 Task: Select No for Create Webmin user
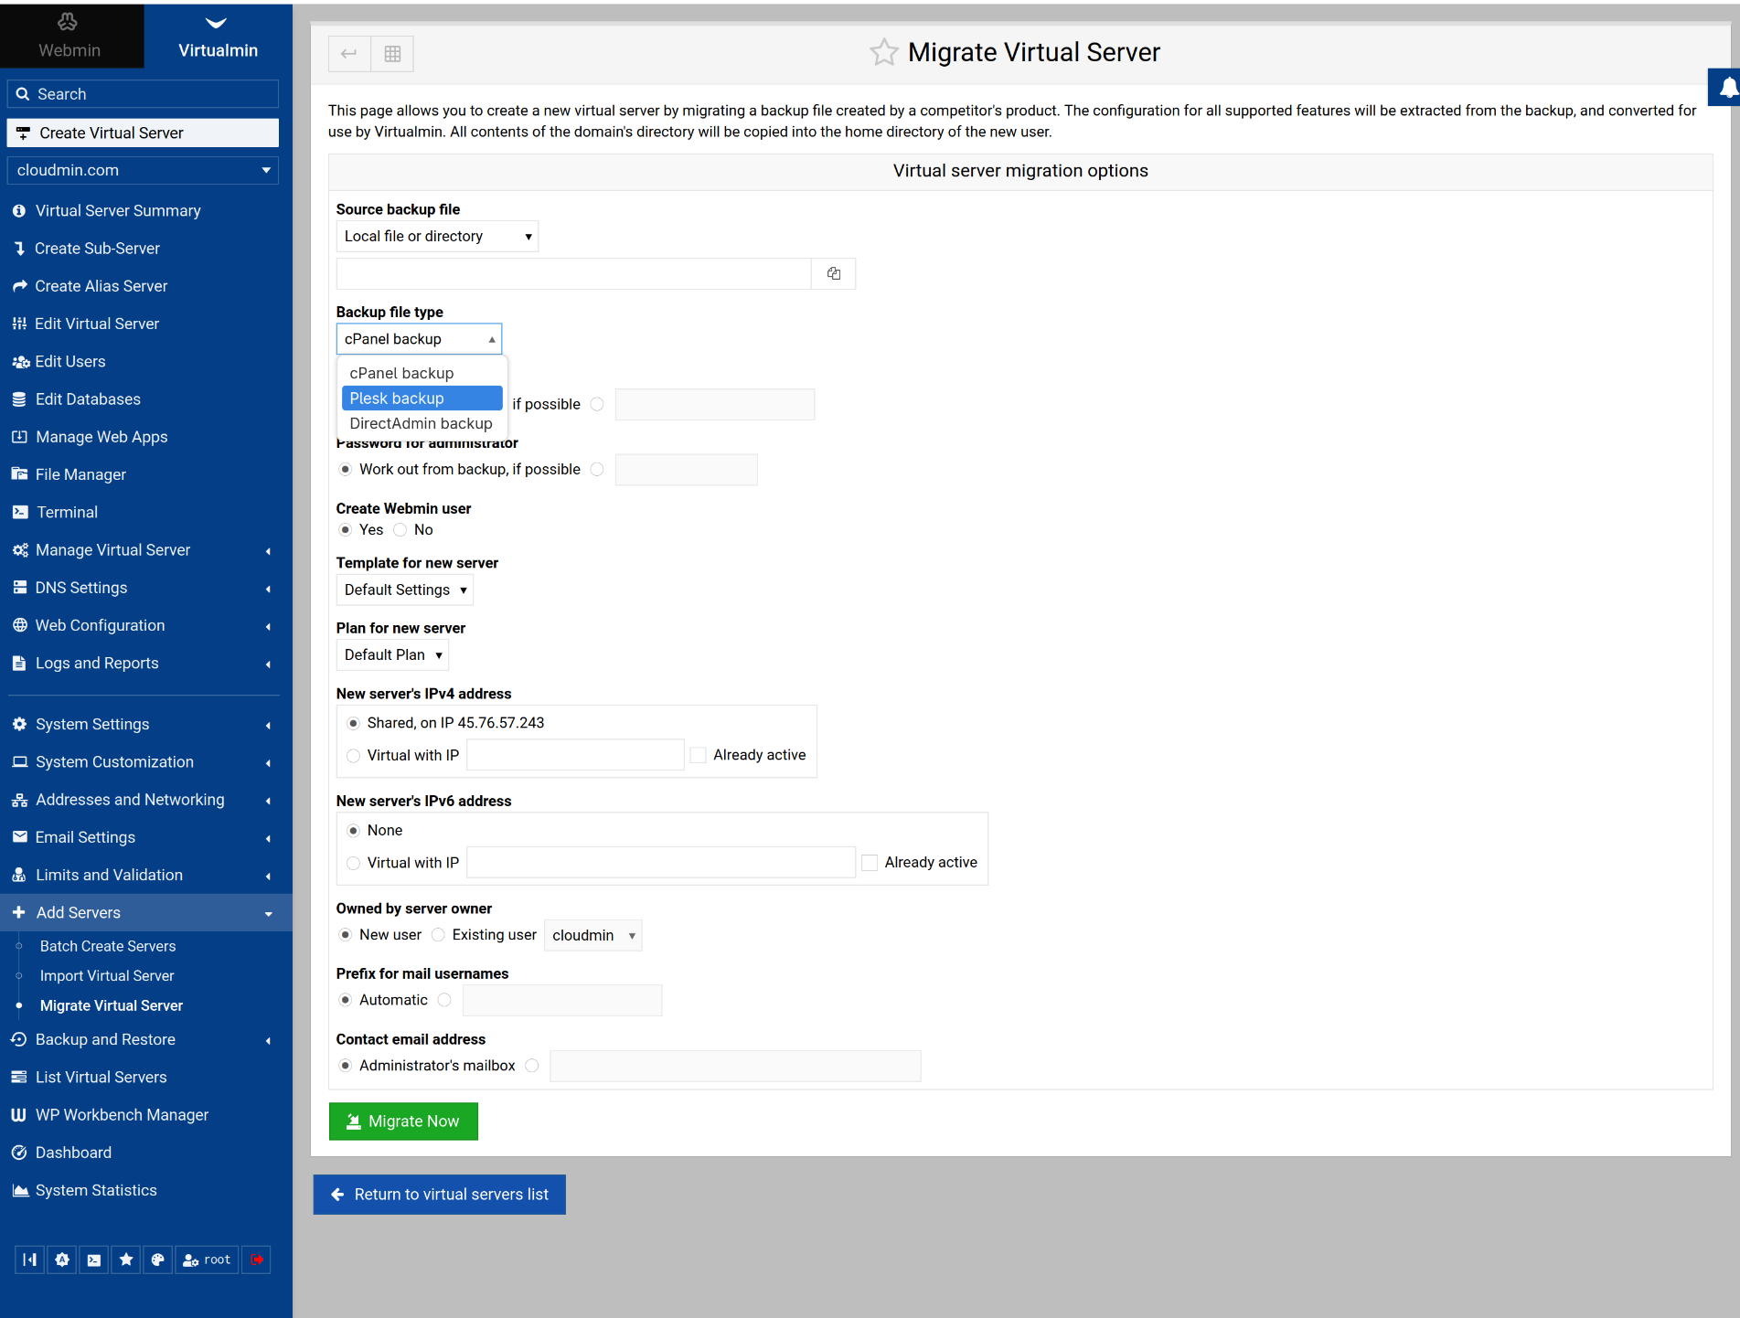(x=400, y=530)
